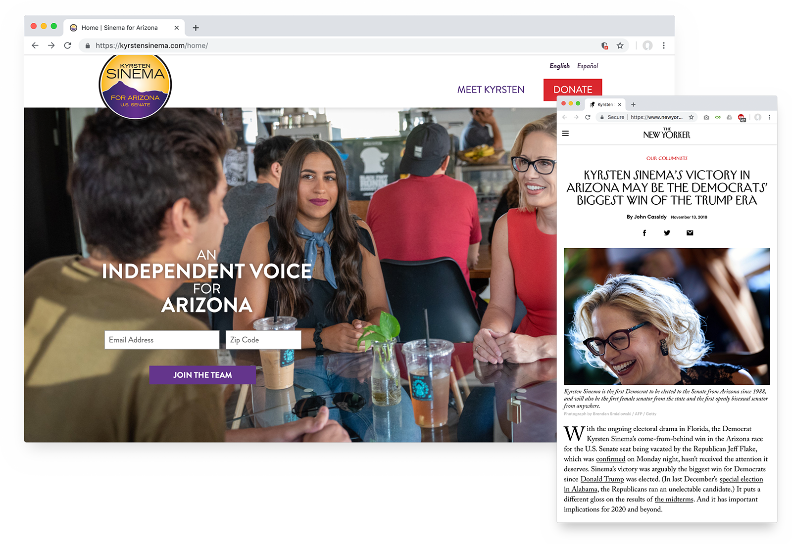
Task: Click forward arrow in New Yorker window
Action: pos(576,117)
